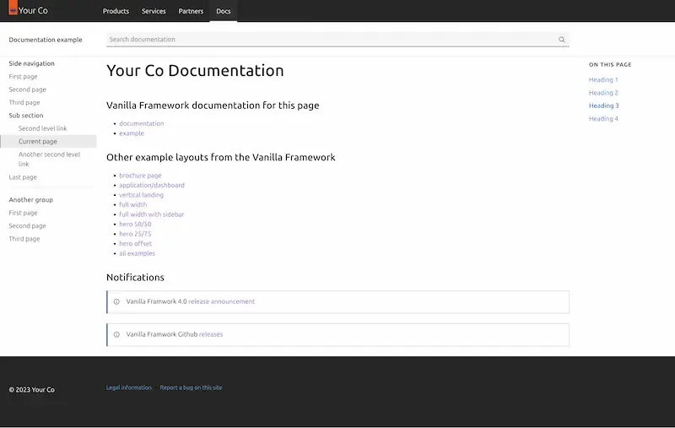This screenshot has height=428, width=675.
Task: Select Current page in side navigation
Action: [38, 142]
